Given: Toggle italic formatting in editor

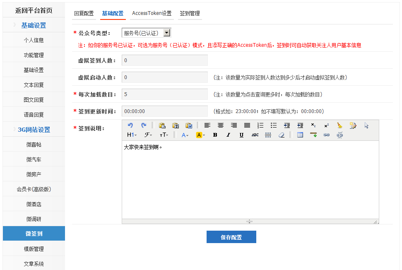Looking at the screenshot, I should (x=228, y=135).
